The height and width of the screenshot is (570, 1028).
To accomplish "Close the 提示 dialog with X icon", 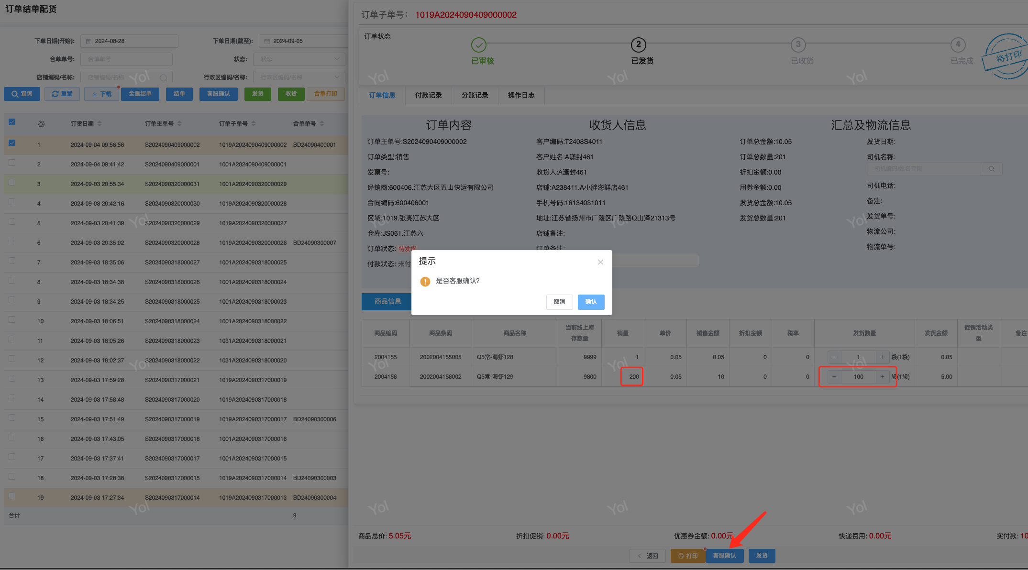I will tap(600, 262).
